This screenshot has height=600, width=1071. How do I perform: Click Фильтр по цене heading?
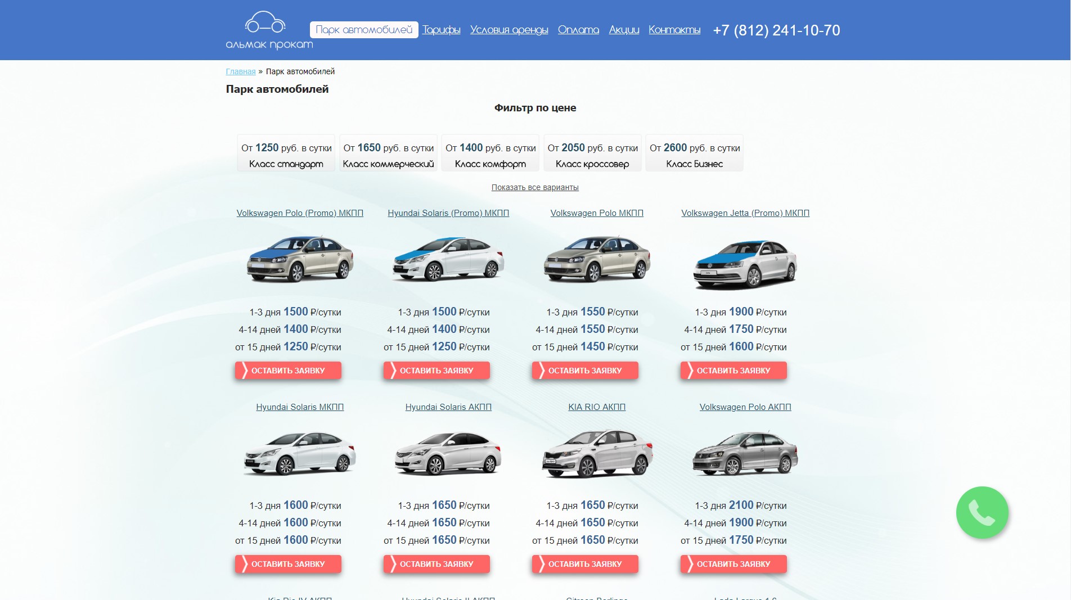point(535,108)
